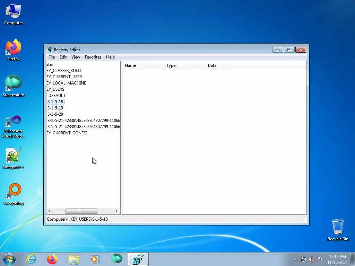The width and height of the screenshot is (355, 266).
Task: Launch Firefox from the taskbar
Action: [x=52, y=259]
